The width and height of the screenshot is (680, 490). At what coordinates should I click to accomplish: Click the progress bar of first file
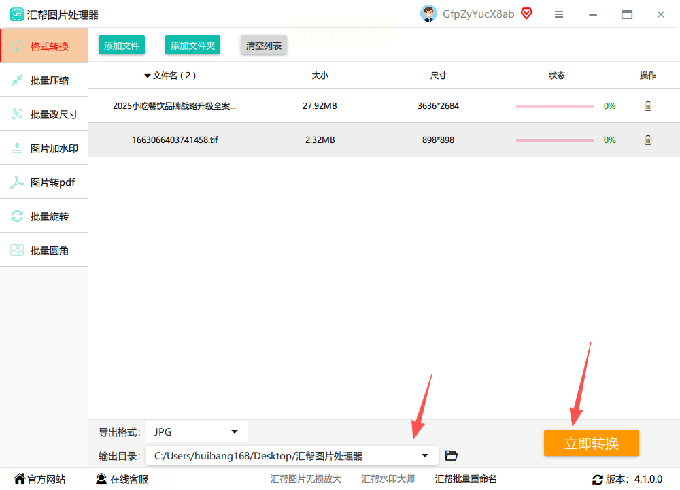coord(555,106)
